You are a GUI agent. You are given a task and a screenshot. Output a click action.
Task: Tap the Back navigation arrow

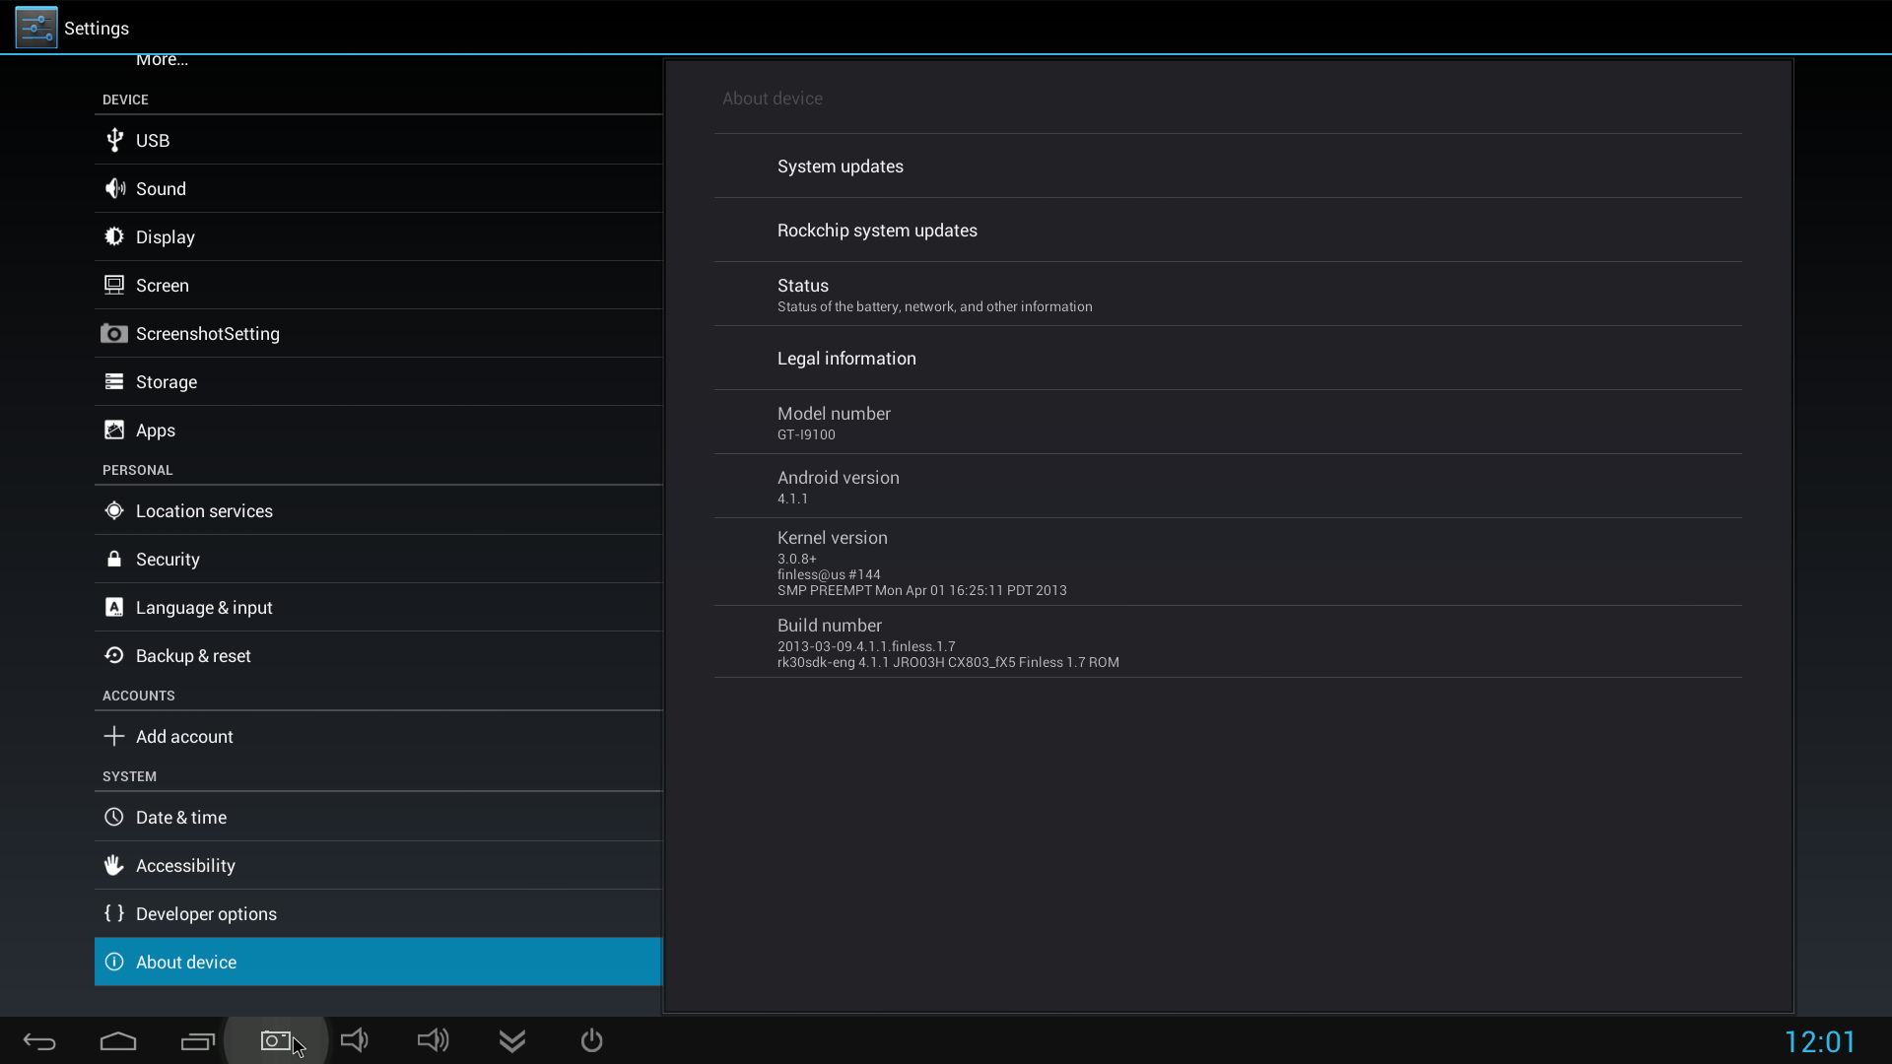click(x=39, y=1041)
